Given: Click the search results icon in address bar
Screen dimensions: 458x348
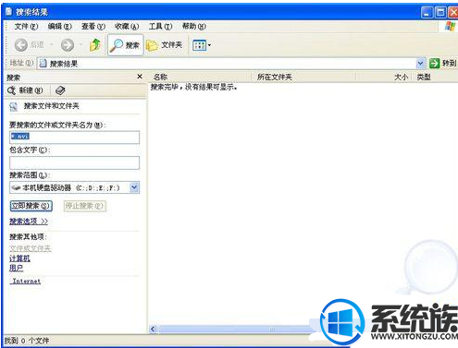Looking at the screenshot, I should click(43, 64).
